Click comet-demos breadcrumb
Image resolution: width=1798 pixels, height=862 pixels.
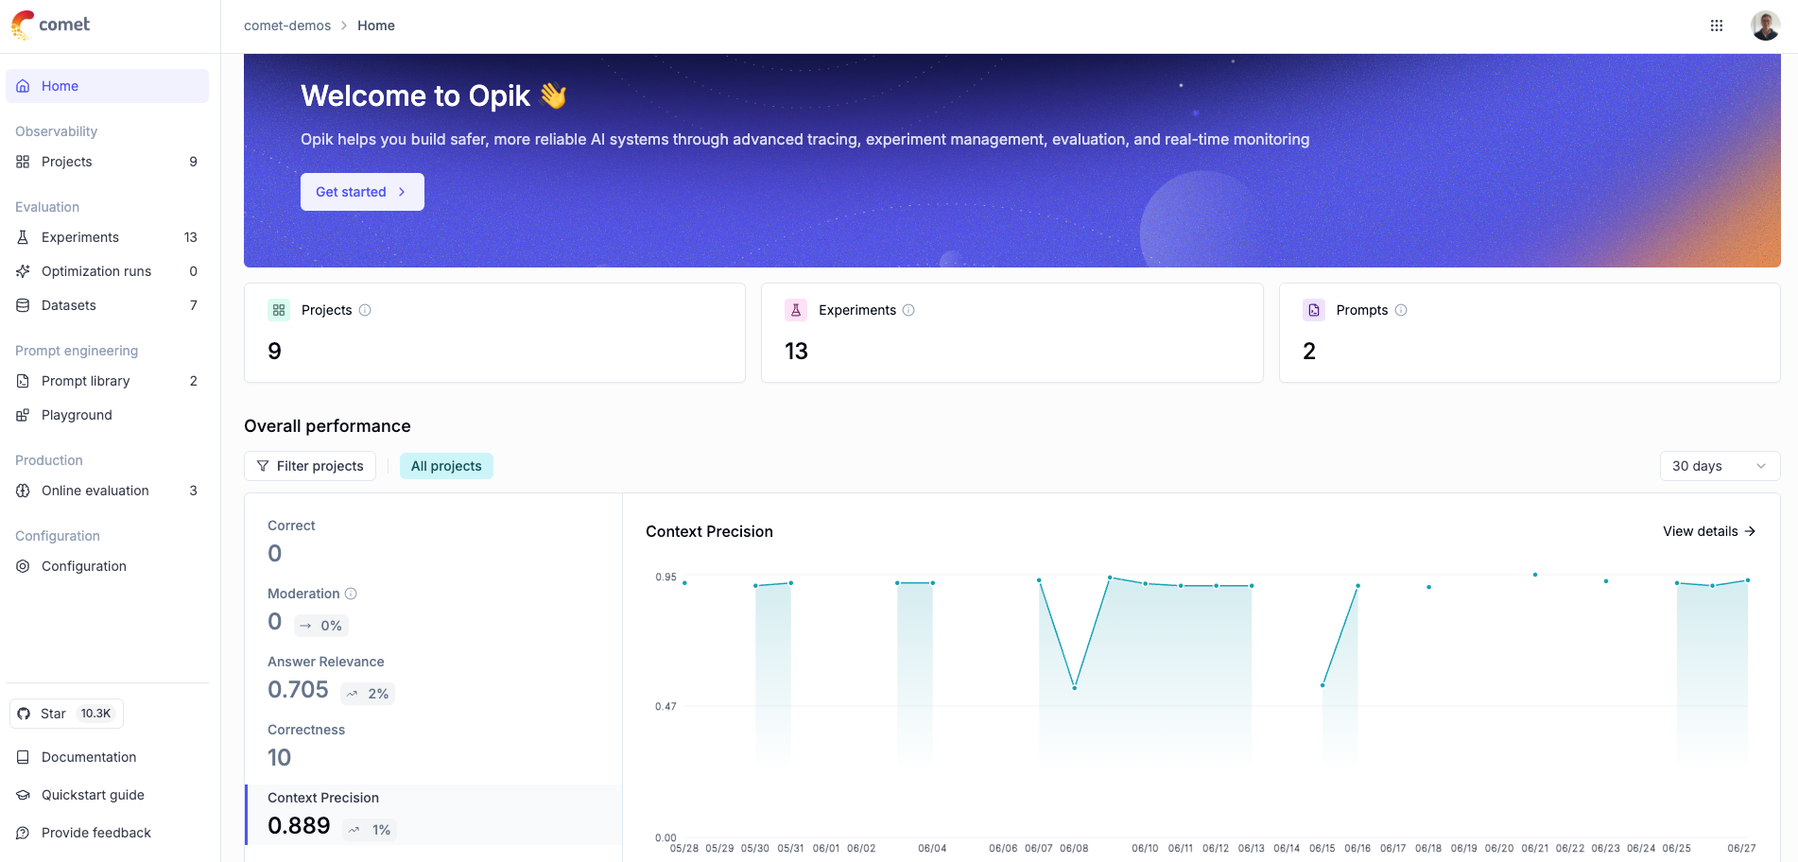pos(287,26)
